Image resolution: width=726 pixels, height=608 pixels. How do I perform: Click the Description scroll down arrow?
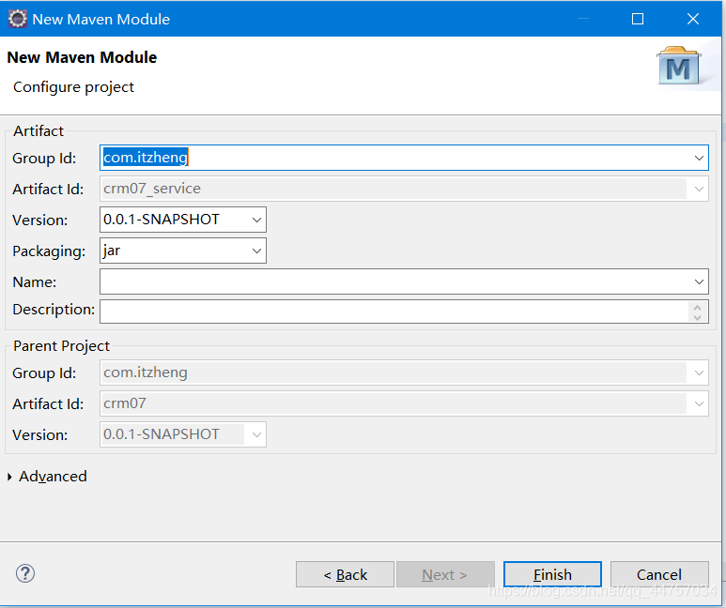coord(698,317)
